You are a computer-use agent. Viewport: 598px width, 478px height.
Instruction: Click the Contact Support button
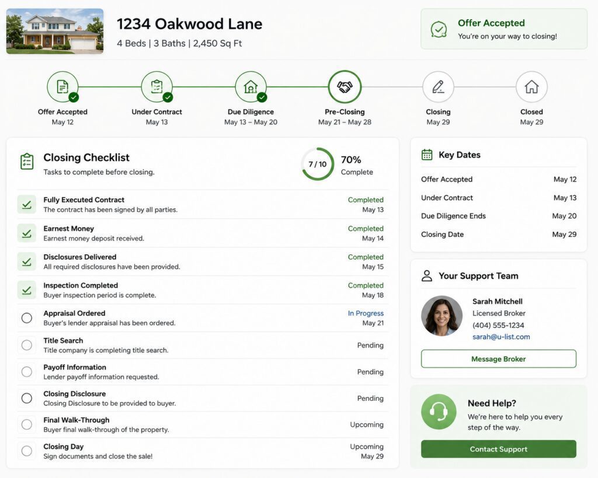tap(499, 449)
